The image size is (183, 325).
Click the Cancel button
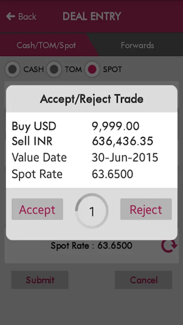pos(144,280)
